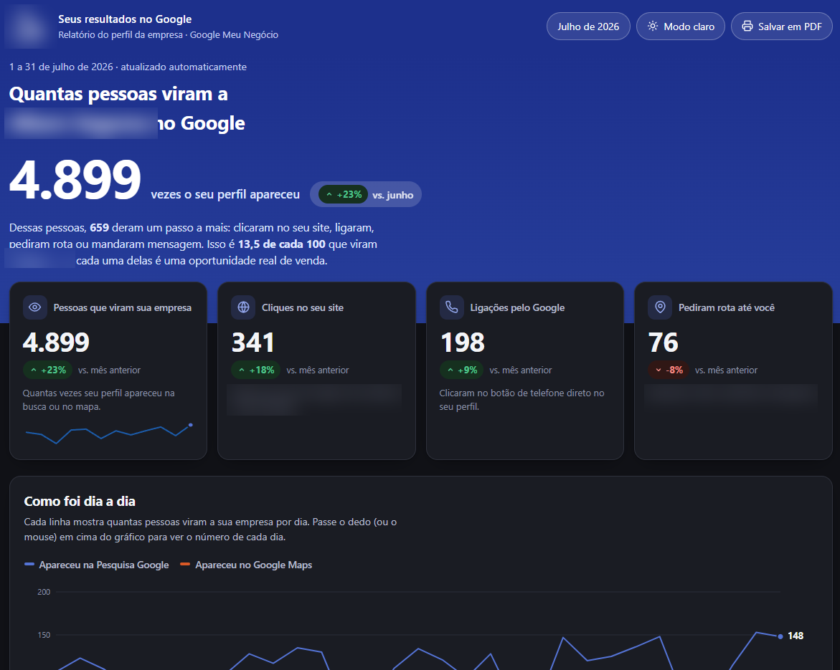Viewport: 840px width, 670px height.
Task: Click the 200 axis label on chart
Action: (x=44, y=592)
